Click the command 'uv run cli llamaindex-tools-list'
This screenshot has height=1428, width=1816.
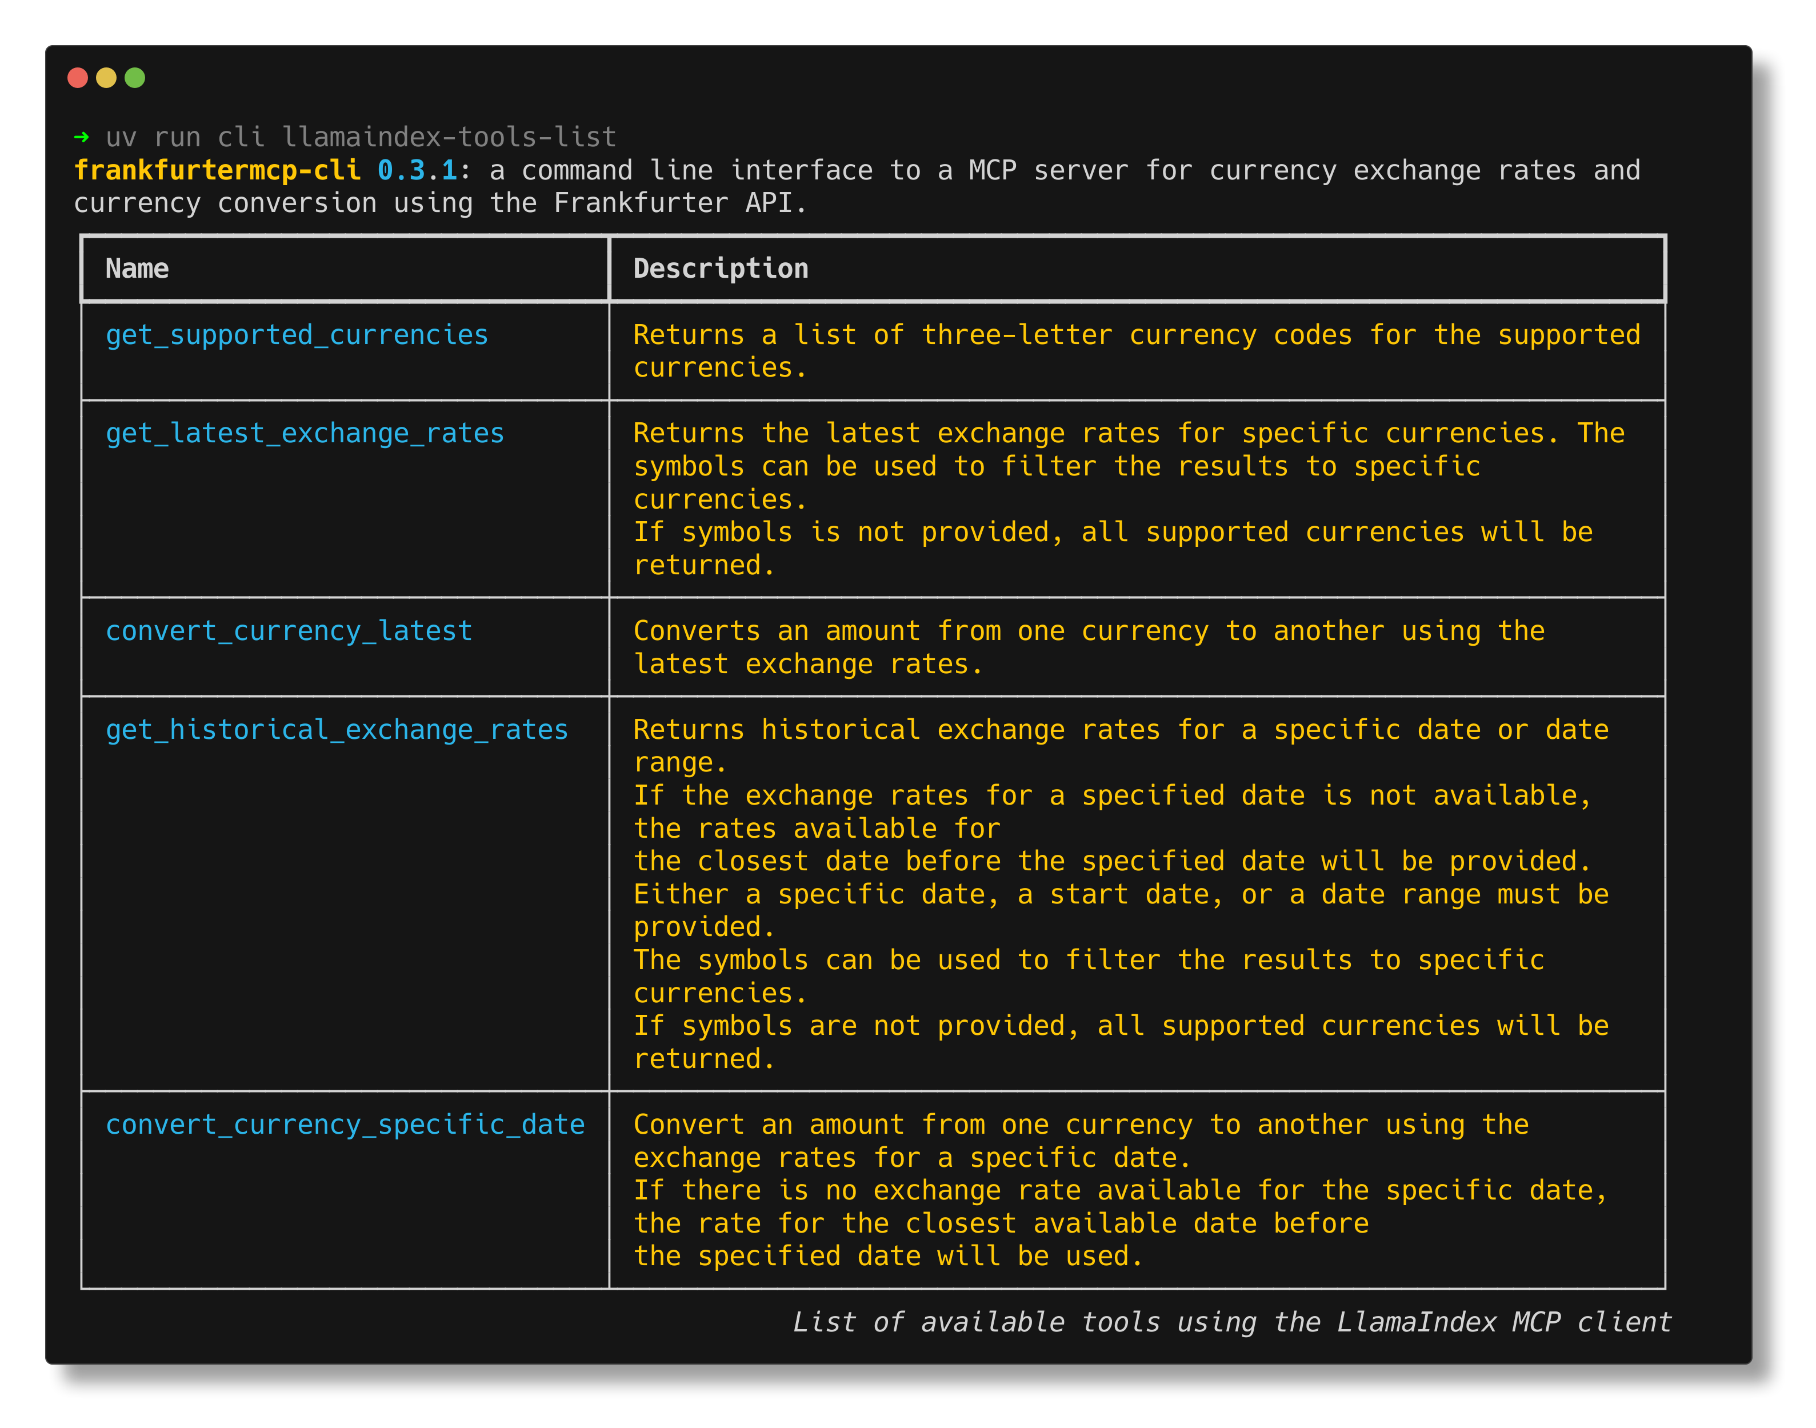click(361, 136)
